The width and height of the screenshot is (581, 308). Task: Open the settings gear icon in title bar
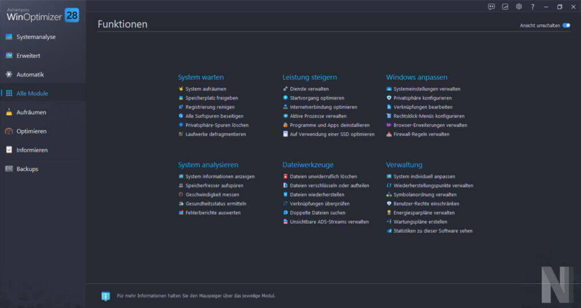[519, 7]
